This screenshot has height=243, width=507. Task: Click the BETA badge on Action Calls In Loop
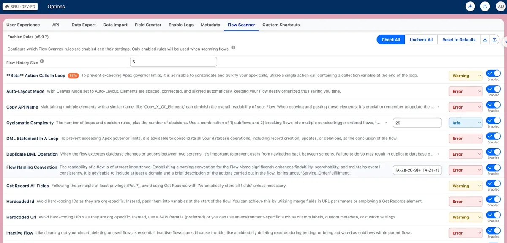(74, 76)
